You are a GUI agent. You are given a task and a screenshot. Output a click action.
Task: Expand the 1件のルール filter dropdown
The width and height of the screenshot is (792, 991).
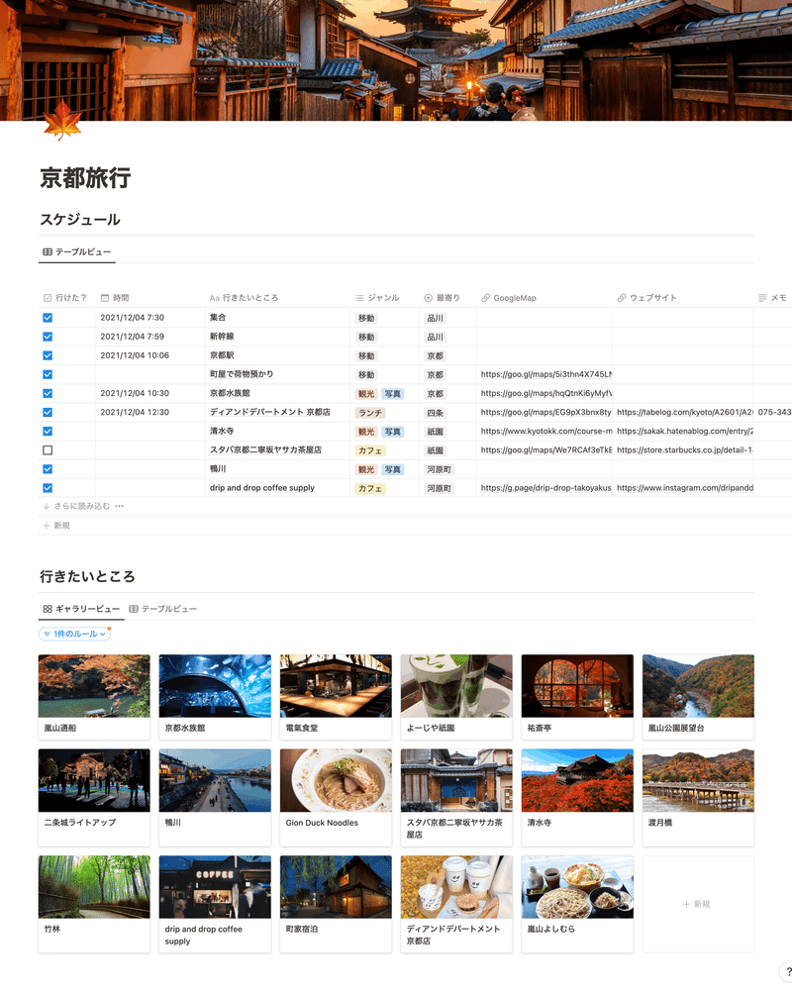point(74,634)
